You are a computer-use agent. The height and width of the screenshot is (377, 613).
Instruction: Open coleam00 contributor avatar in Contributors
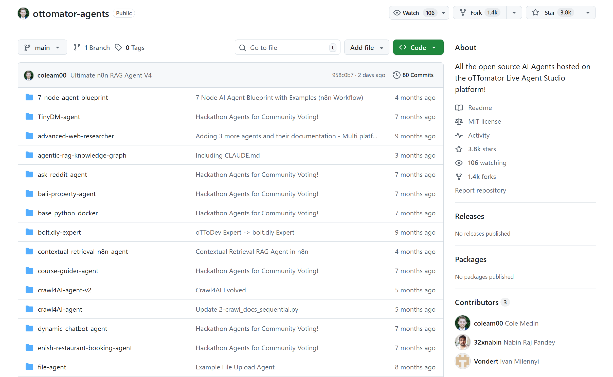[x=462, y=323]
